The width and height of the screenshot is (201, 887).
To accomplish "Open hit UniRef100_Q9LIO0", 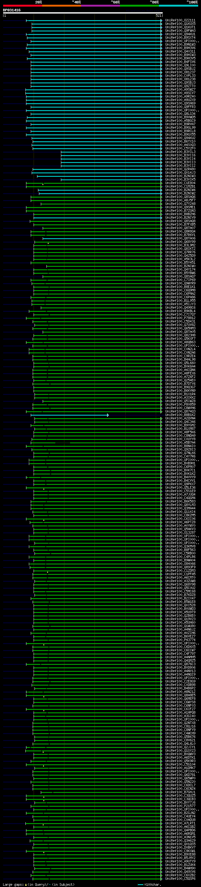I will 180,65.
